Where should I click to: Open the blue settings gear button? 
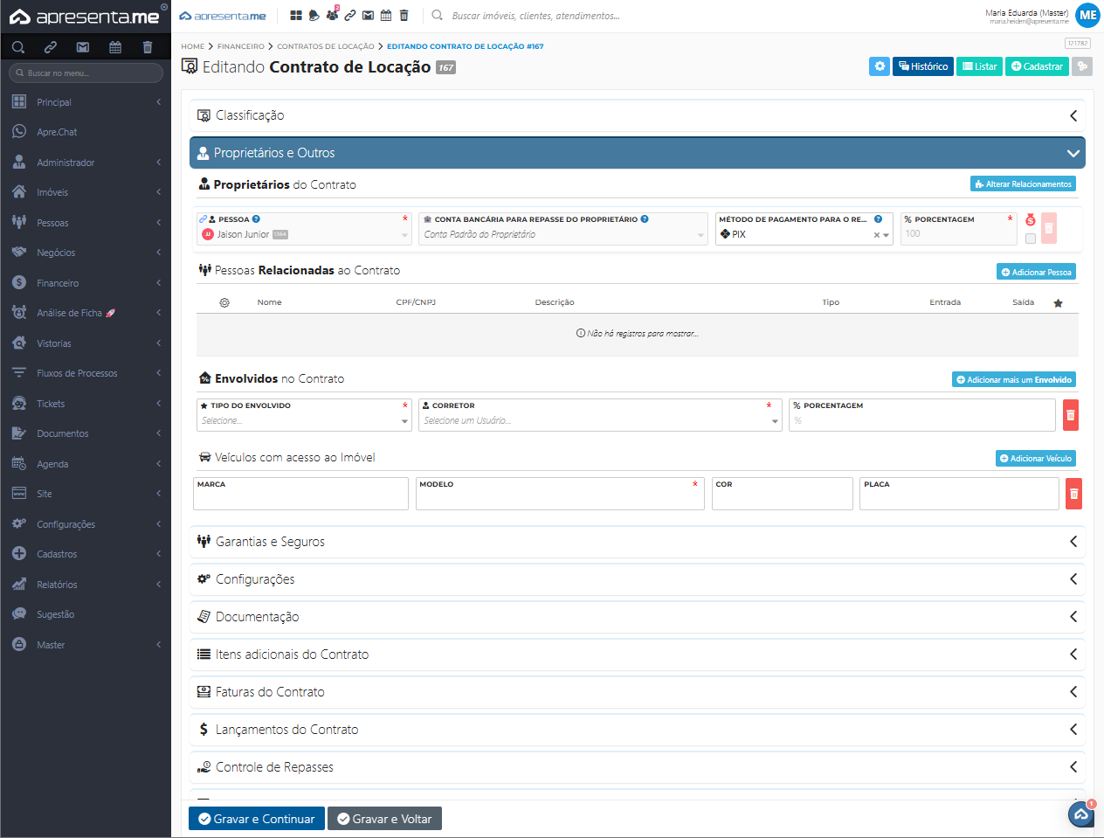tap(880, 66)
